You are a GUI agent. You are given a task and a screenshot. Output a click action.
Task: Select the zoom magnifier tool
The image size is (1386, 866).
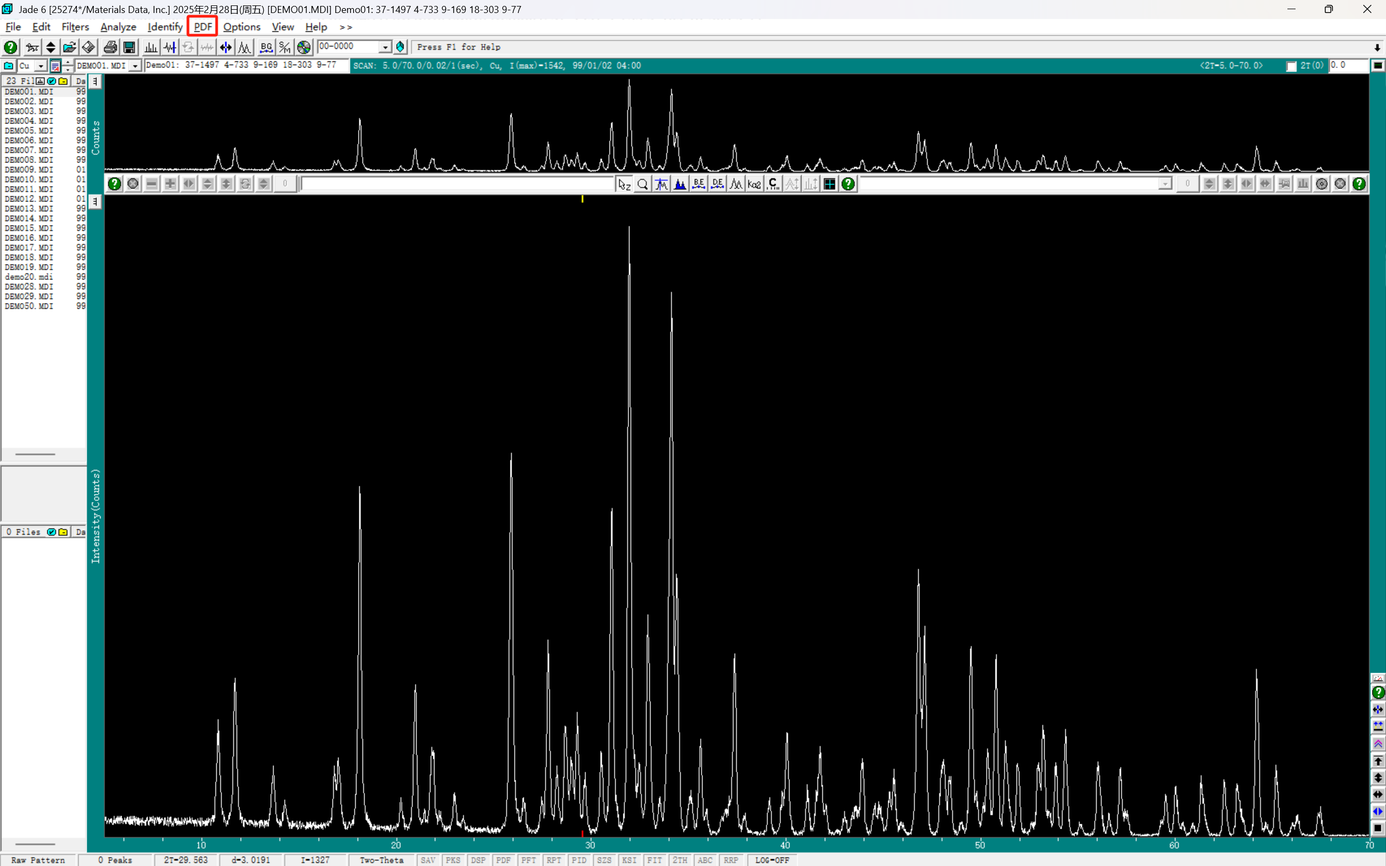pyautogui.click(x=642, y=184)
